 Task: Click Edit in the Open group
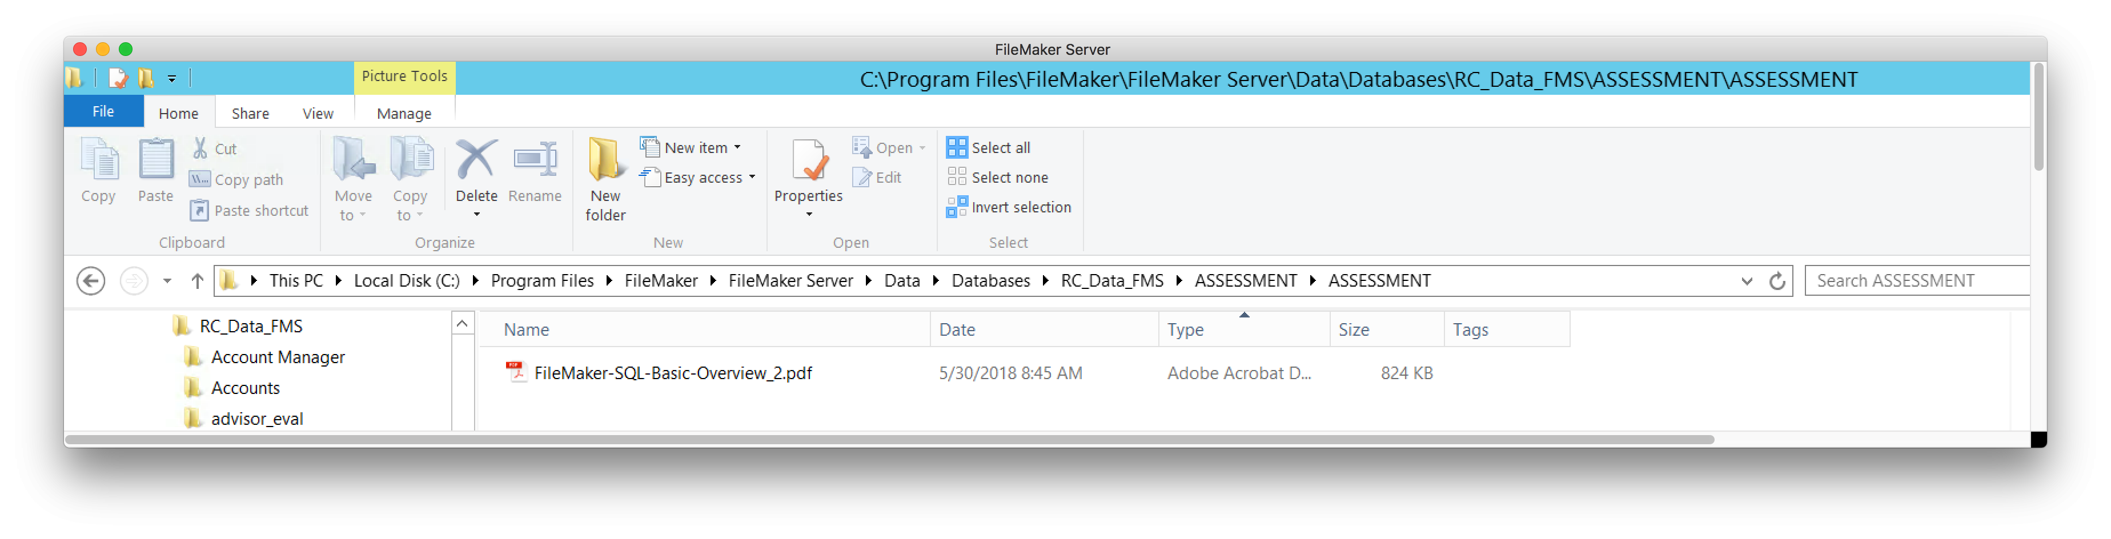[877, 177]
